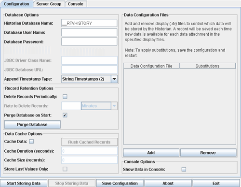Open the About dialog
Screen dimensions: 241x187
click(168, 183)
